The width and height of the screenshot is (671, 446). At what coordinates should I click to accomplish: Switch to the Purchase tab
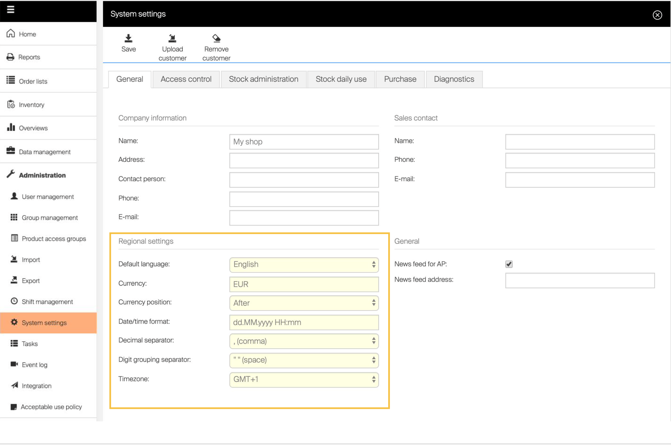[400, 79]
